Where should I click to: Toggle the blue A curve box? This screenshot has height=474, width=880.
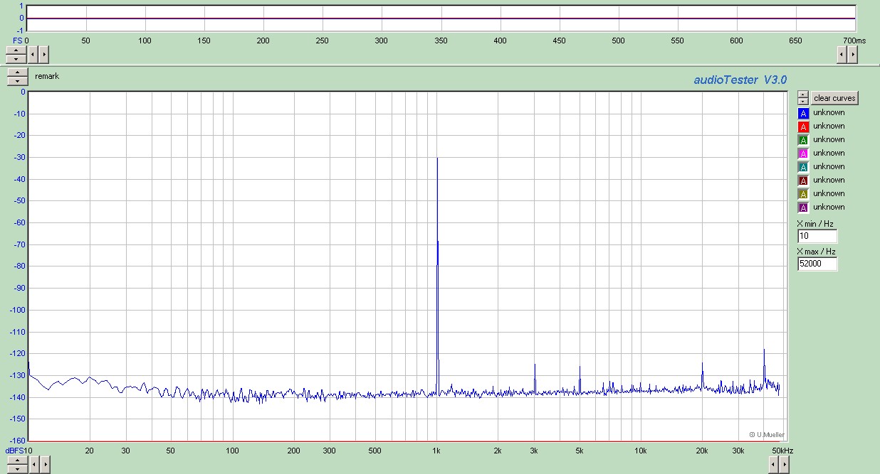[x=803, y=113]
